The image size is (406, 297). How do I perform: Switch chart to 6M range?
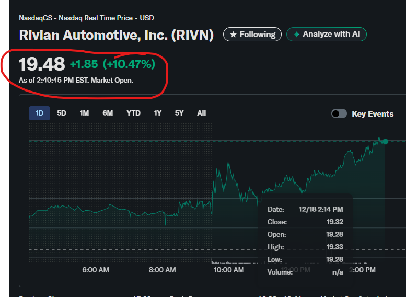tap(108, 113)
